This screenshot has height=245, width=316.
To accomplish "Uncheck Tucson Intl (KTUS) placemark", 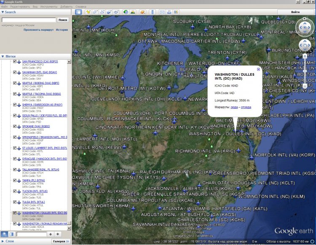I will pos(15,191).
